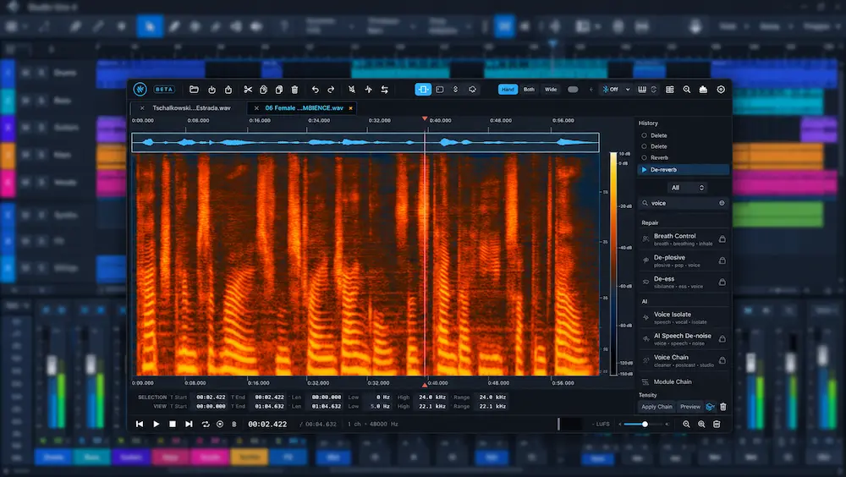The image size is (846, 477).
Task: Toggle lock on Breath Control module
Action: (x=722, y=239)
